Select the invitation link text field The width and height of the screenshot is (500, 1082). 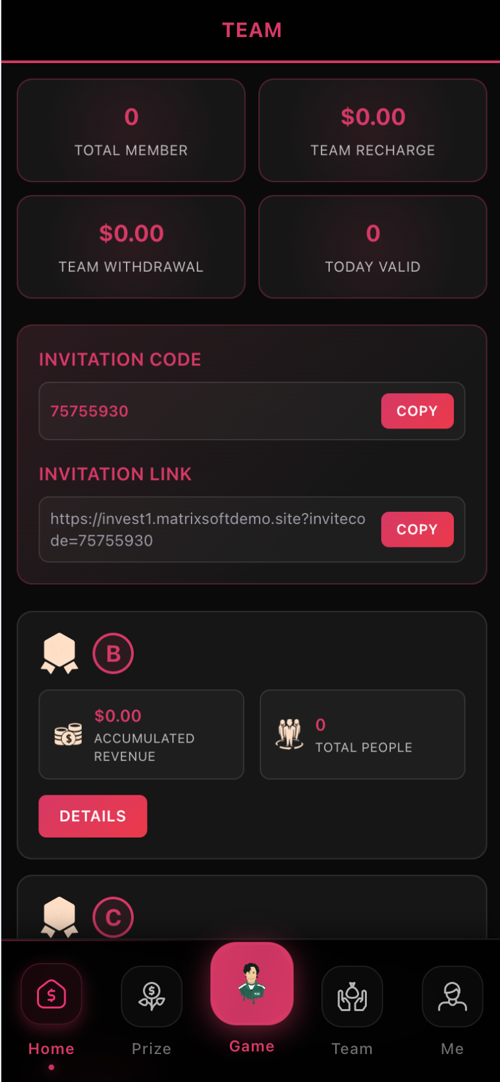(208, 529)
